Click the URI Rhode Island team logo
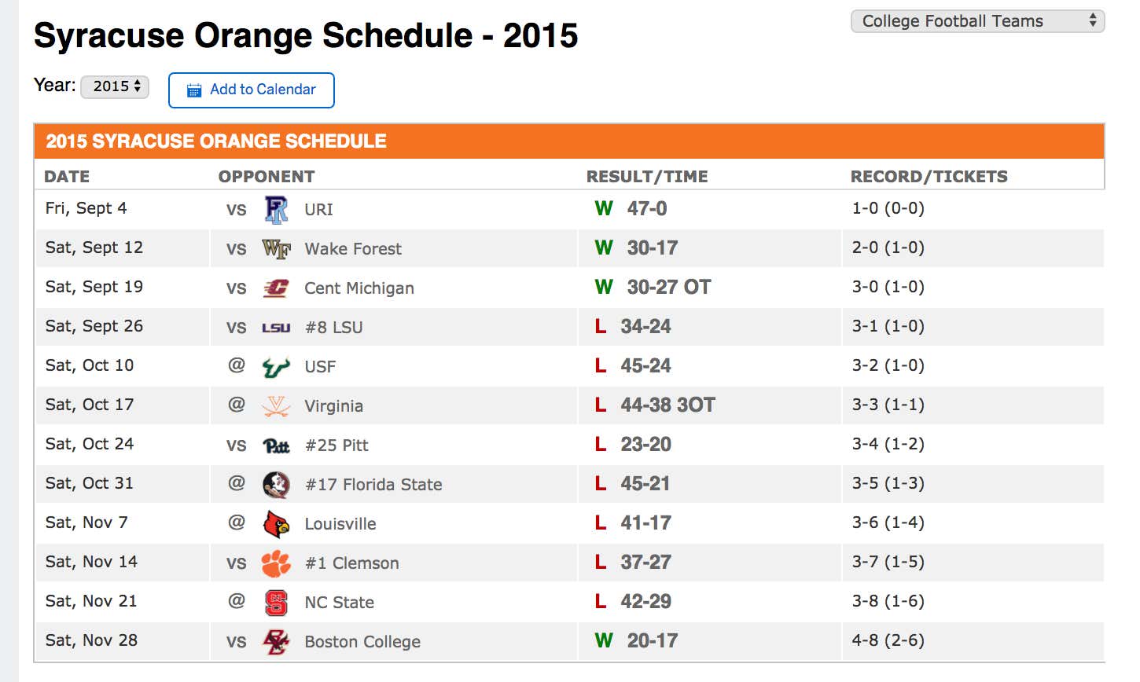Viewport: 1140px width, 682px height. click(x=276, y=210)
